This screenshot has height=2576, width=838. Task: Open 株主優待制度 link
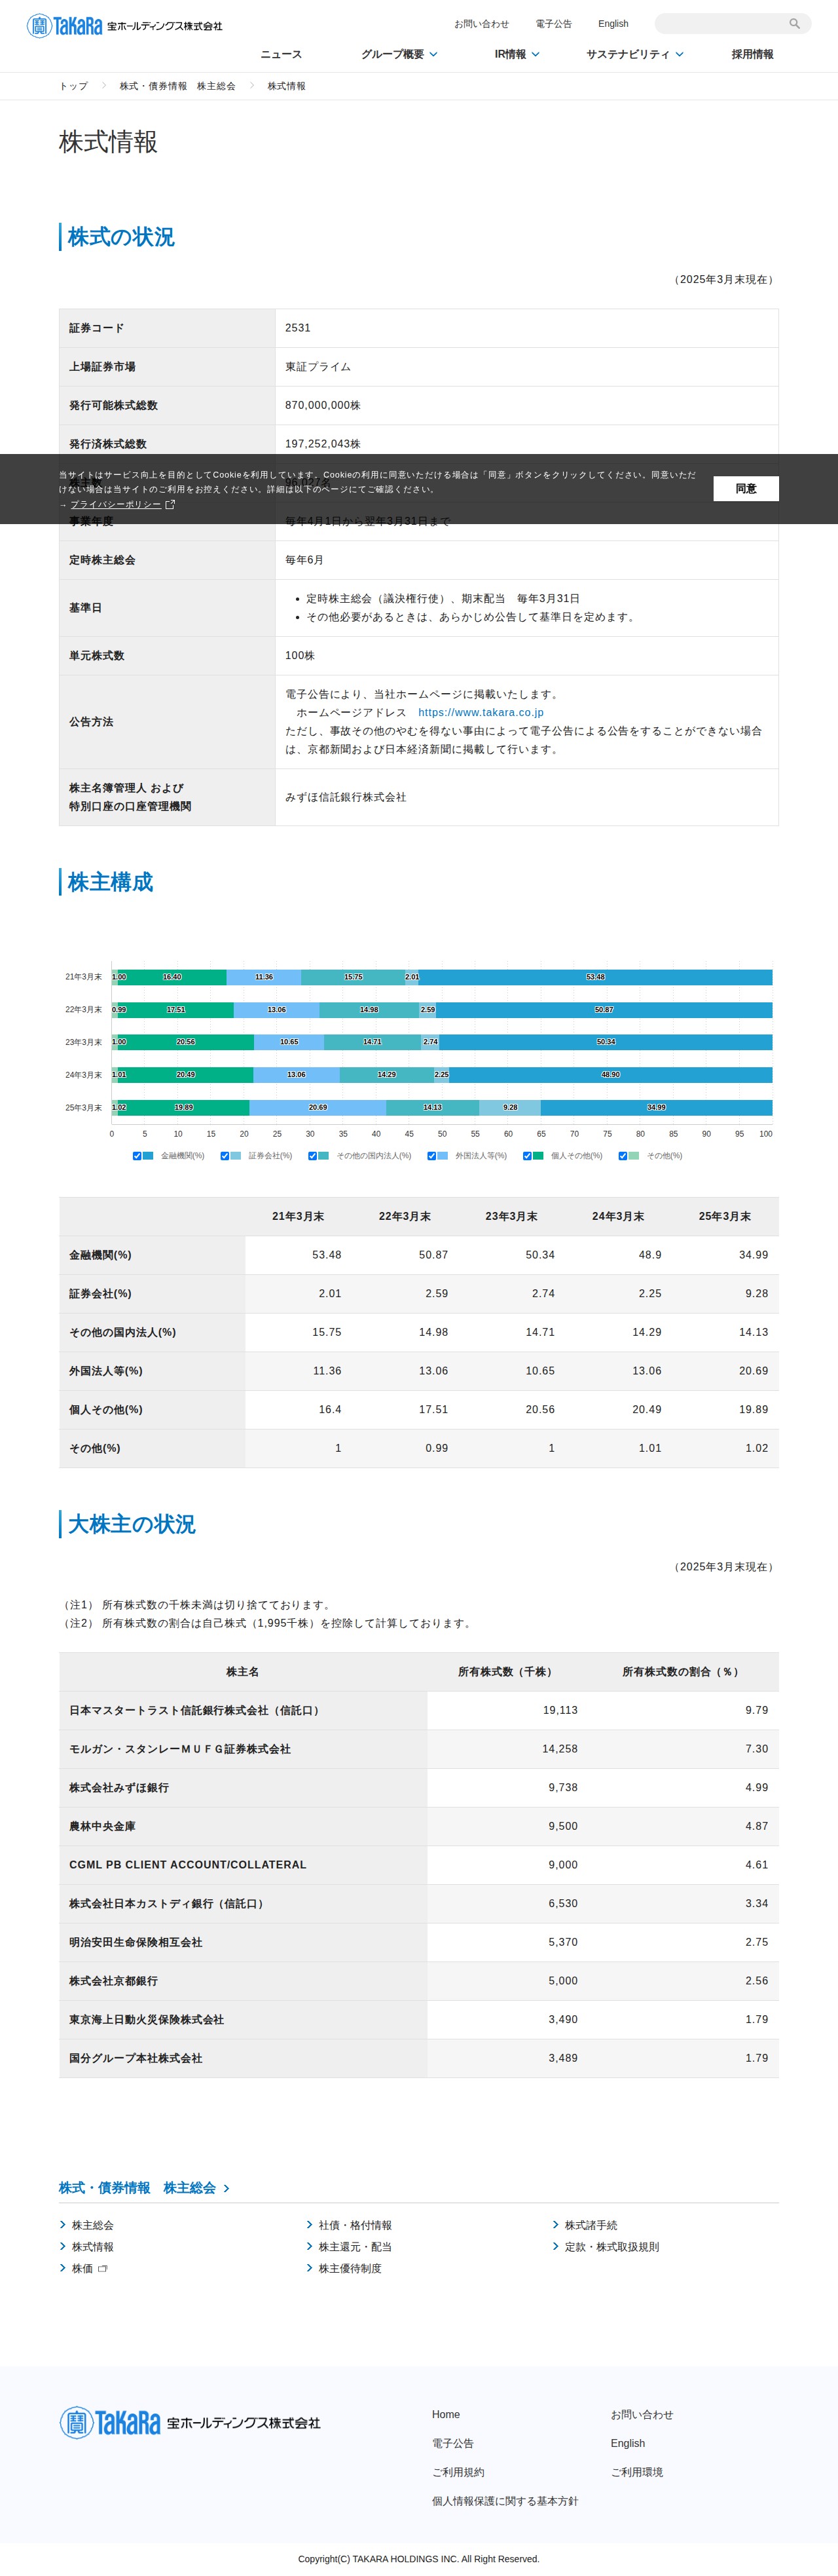pyautogui.click(x=350, y=2268)
